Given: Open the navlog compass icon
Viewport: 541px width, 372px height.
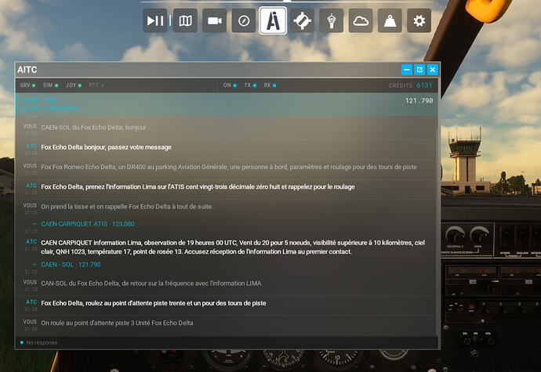Looking at the screenshot, I should [x=244, y=21].
